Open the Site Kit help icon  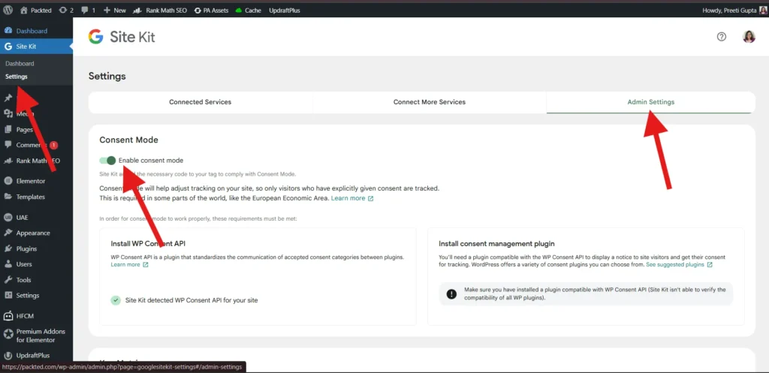[722, 37]
